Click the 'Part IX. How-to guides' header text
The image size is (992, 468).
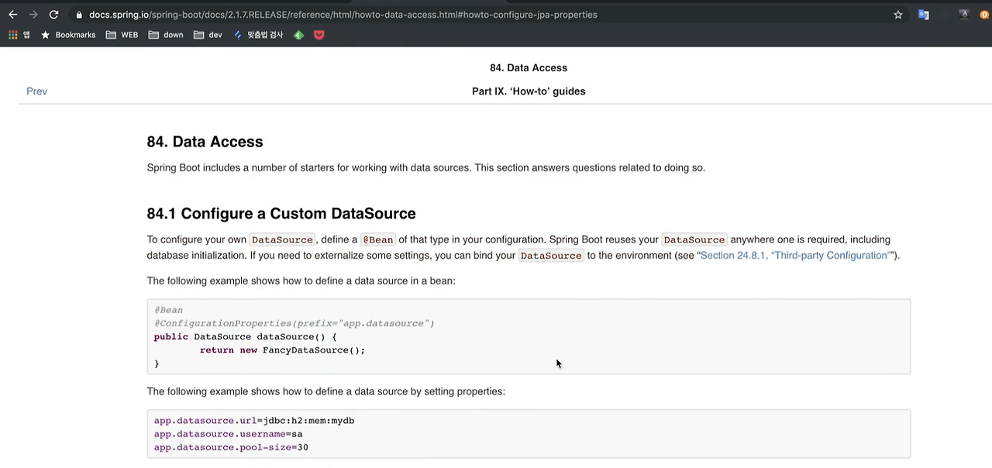529,91
